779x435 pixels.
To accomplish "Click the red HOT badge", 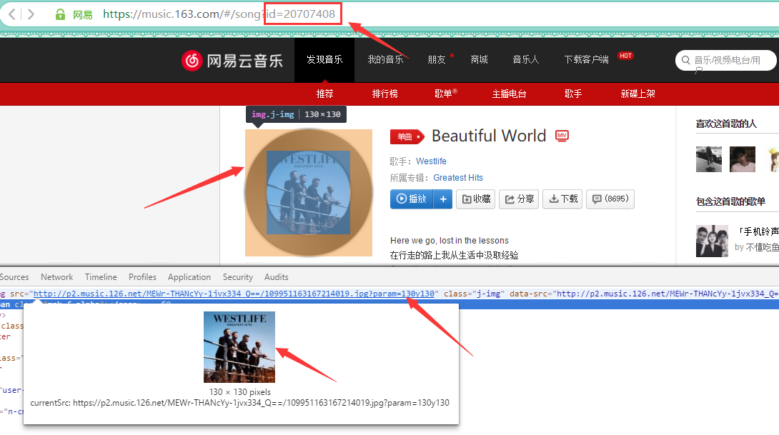I will pyautogui.click(x=625, y=56).
